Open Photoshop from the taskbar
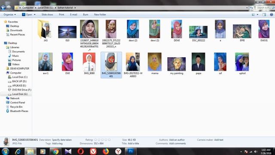 (131, 152)
